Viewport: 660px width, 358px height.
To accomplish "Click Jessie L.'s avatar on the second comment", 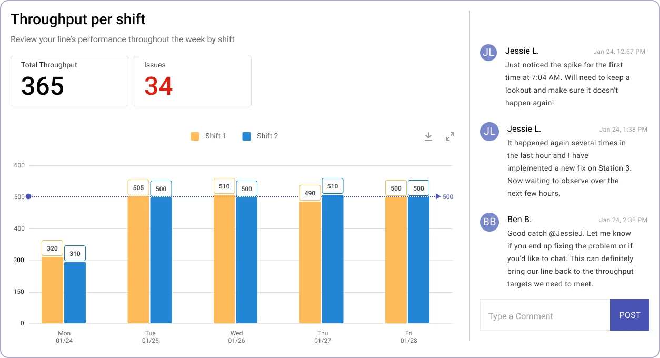I will [489, 132].
